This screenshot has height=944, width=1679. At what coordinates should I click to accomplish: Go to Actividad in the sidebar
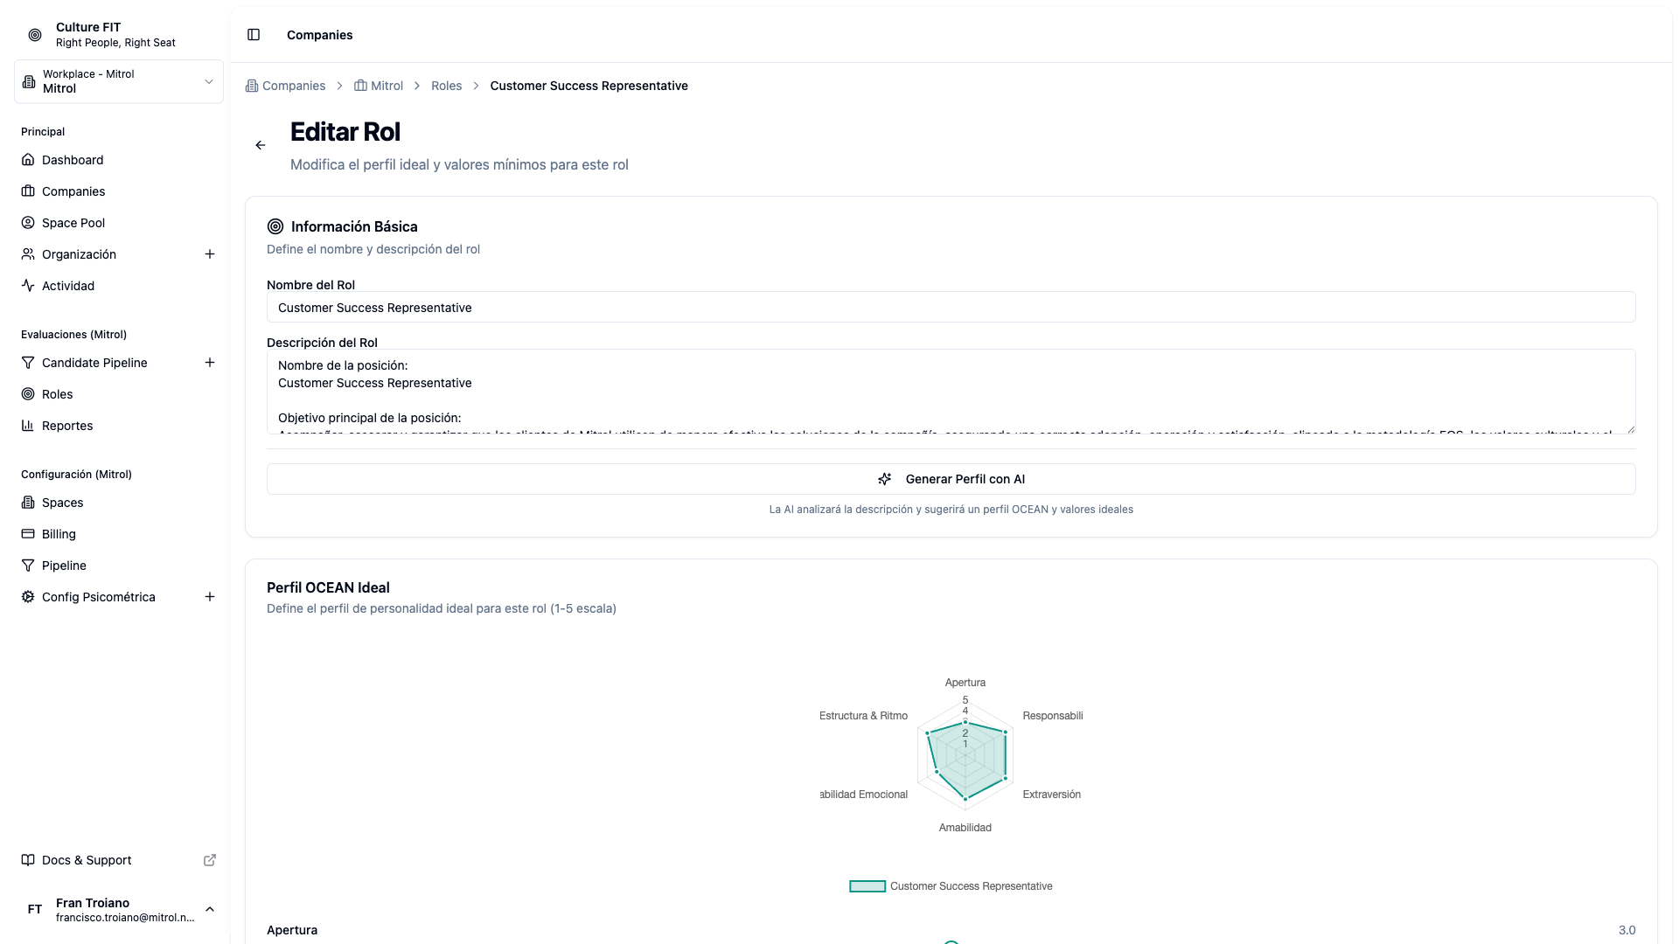click(68, 286)
